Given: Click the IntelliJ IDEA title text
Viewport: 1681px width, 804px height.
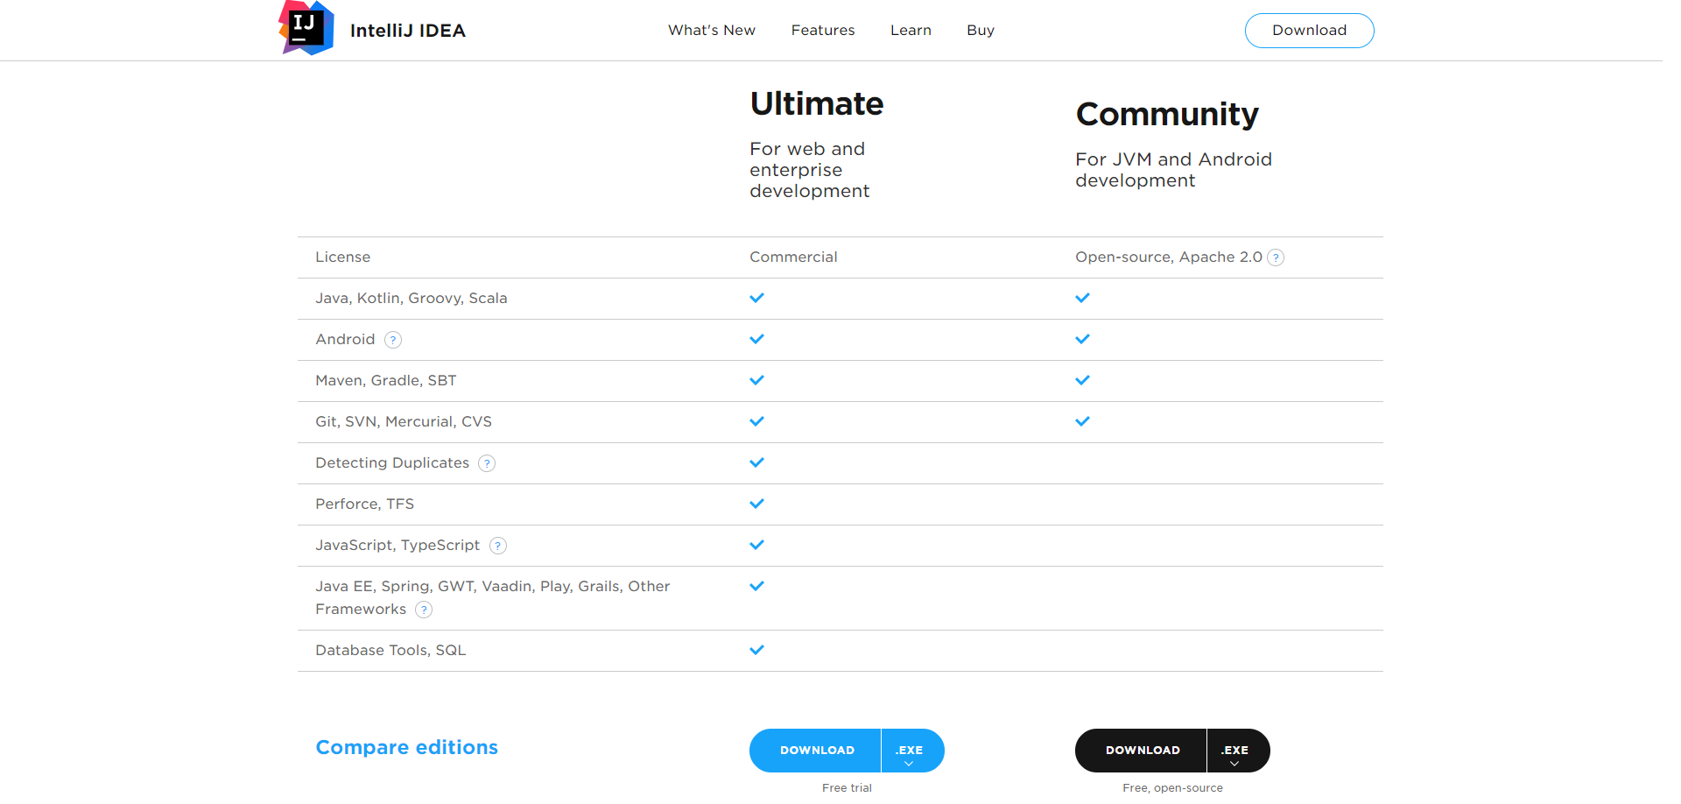Looking at the screenshot, I should click(x=408, y=31).
